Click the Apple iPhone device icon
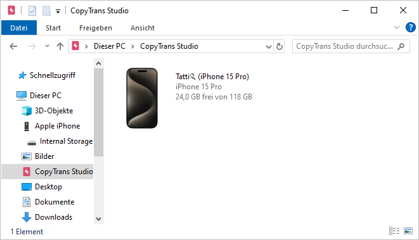Screen dimensions: 419x240 click(27, 126)
